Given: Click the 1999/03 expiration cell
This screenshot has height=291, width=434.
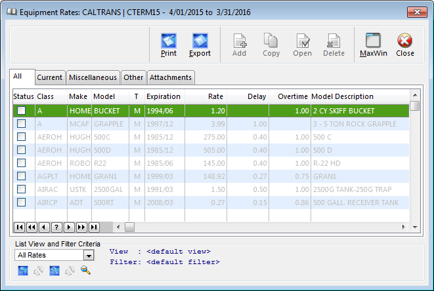Looking at the screenshot, I should tap(165, 176).
